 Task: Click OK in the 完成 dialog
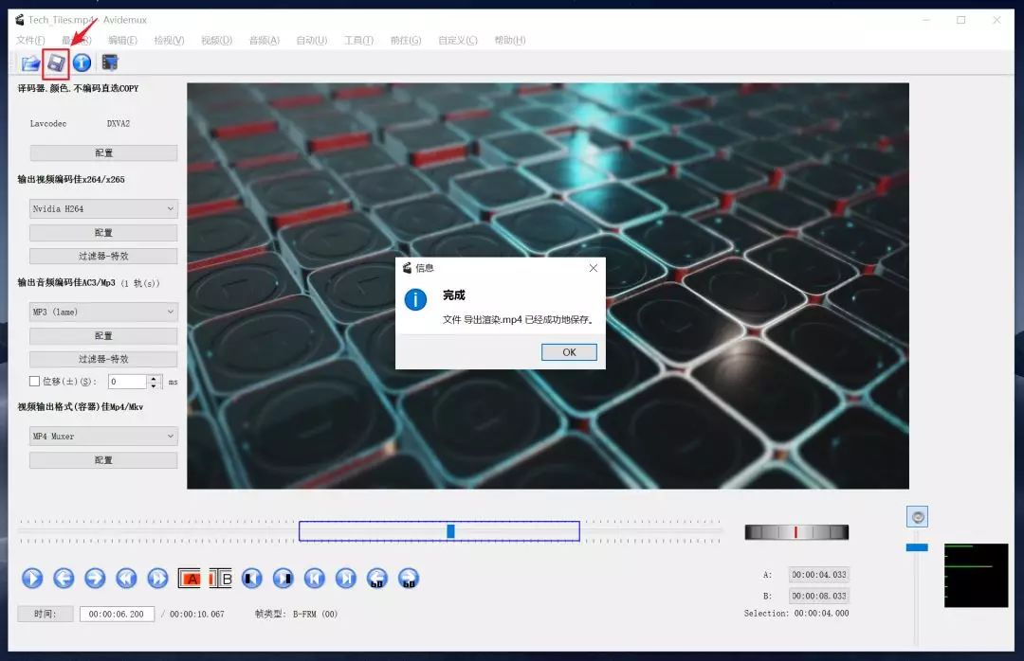pos(569,352)
